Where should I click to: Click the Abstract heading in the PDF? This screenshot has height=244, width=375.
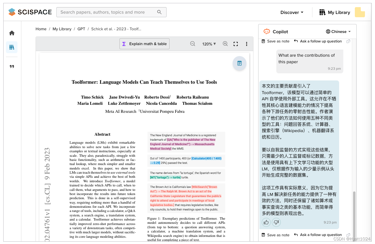click(102, 134)
